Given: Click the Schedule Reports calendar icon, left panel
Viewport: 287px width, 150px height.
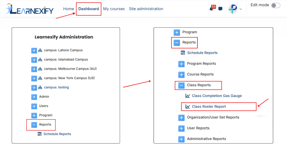Looking at the screenshot, I should (x=40, y=134).
